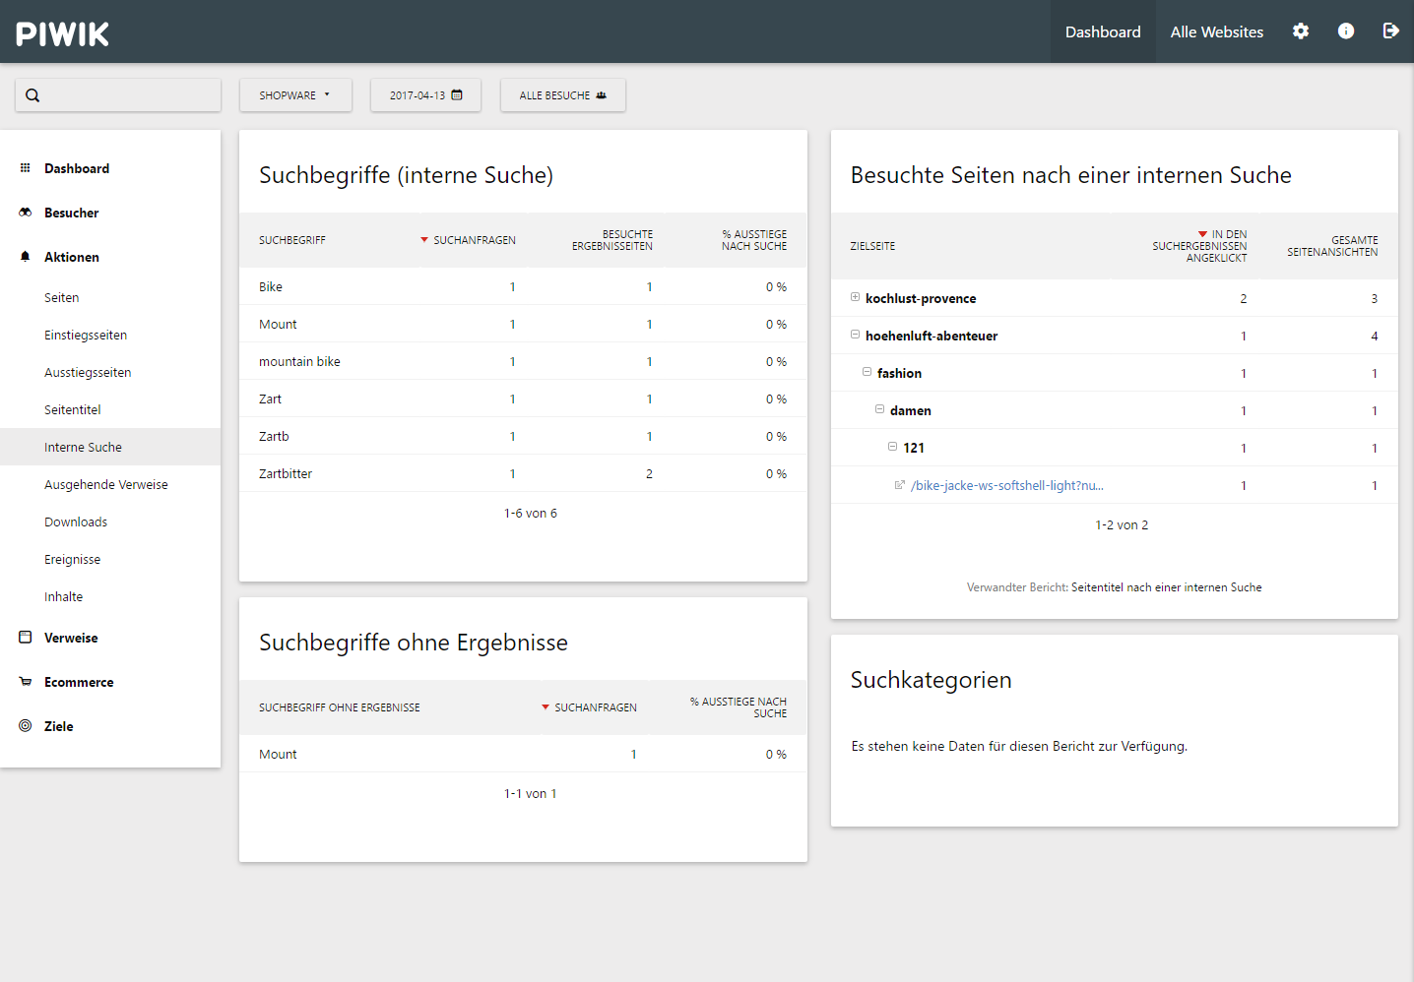Open the 2017-04-13 date picker

425,95
